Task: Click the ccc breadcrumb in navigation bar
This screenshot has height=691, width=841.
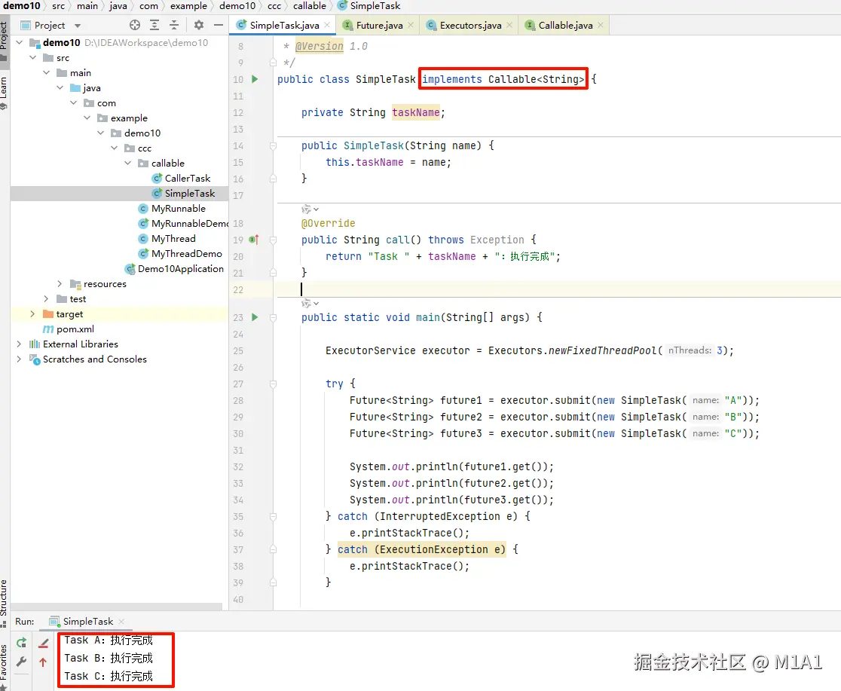Action: (274, 6)
